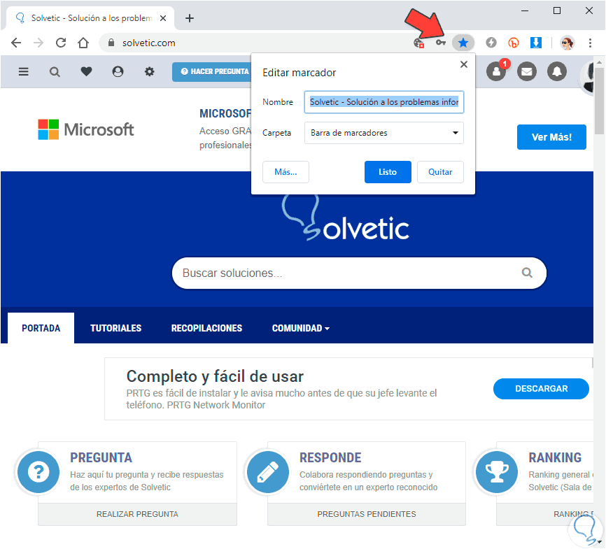This screenshot has width=606, height=549.
Task: Click the Más... button
Action: (x=286, y=172)
